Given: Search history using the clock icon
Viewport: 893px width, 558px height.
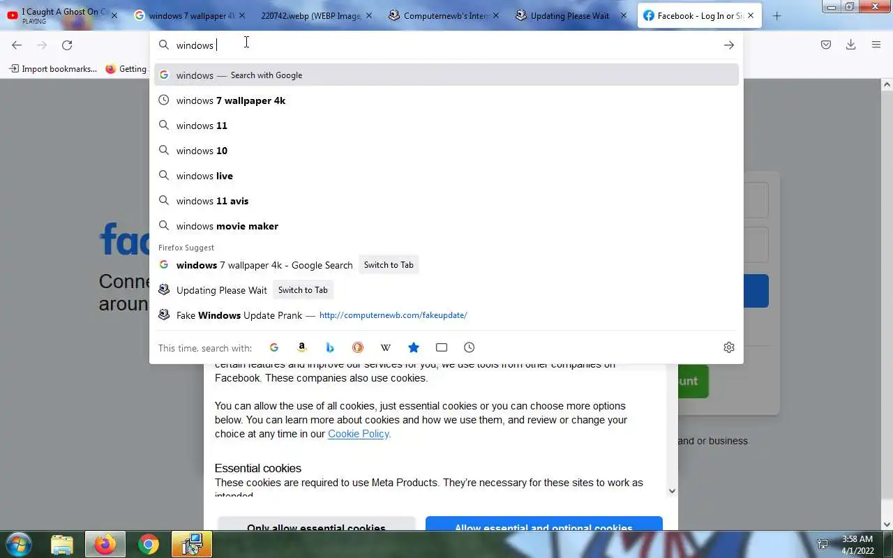Looking at the screenshot, I should tap(470, 347).
